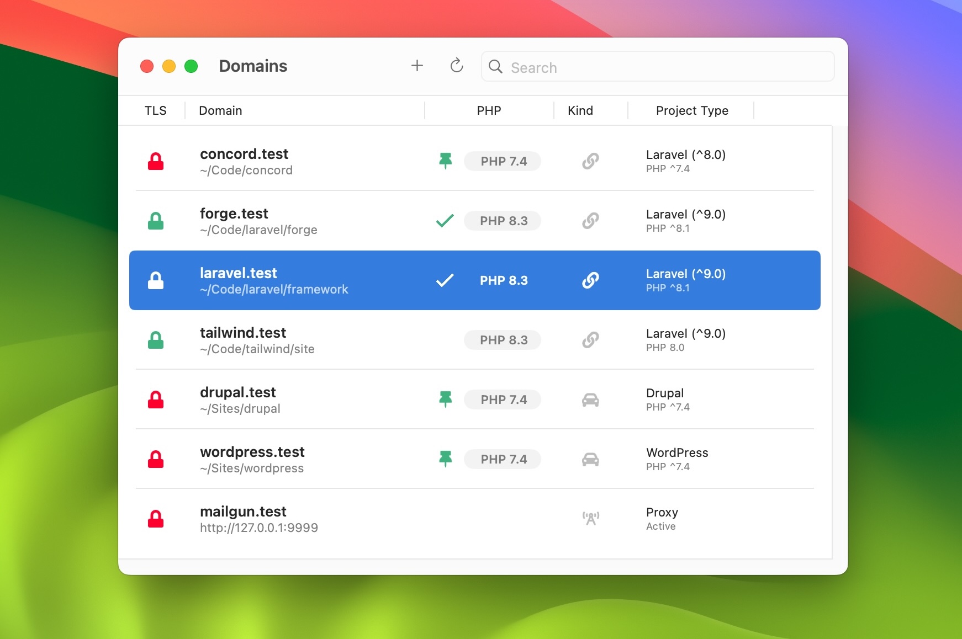Image resolution: width=962 pixels, height=639 pixels.
Task: Click the green zoom window button
Action: pos(191,66)
